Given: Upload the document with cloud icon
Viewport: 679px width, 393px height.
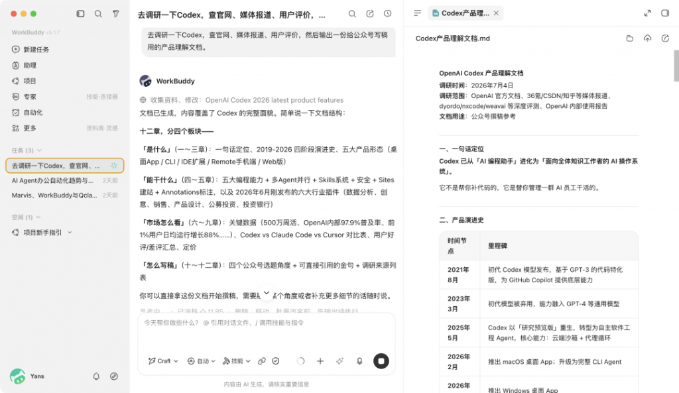Looking at the screenshot, I should 647,38.
